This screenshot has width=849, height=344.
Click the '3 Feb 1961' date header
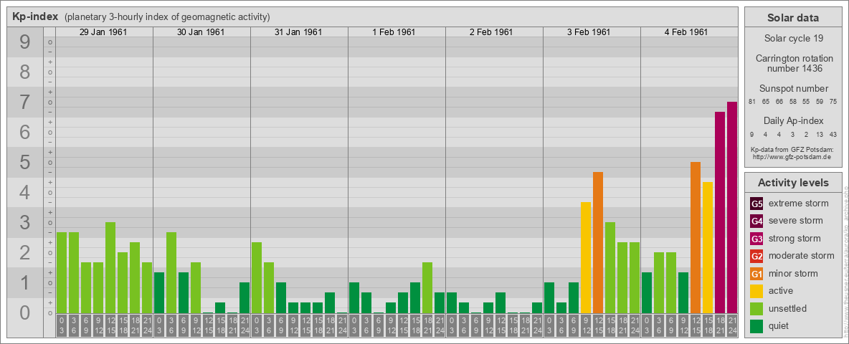[589, 32]
